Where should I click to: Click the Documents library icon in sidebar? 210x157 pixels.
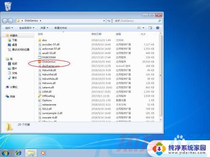9,73
